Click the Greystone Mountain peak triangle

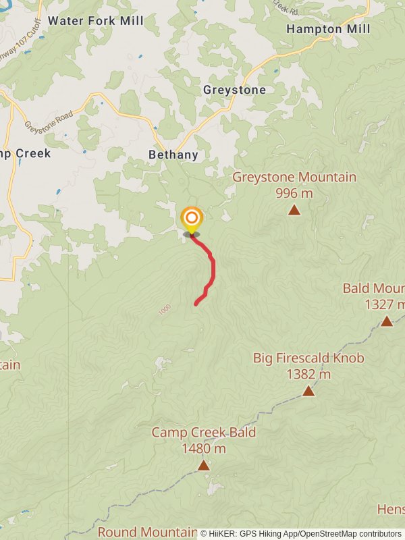point(294,210)
